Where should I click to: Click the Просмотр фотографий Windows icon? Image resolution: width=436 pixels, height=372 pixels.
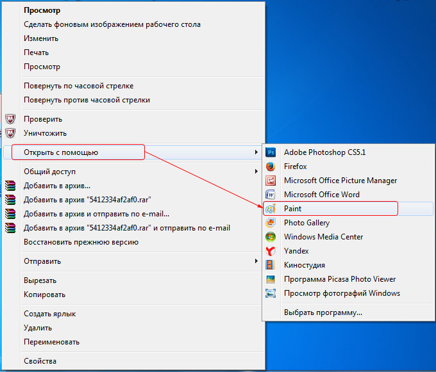coord(271,293)
